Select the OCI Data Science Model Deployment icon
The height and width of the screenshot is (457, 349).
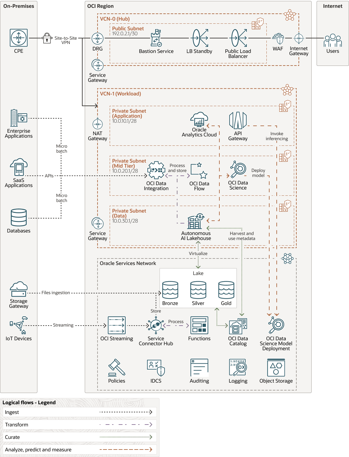click(276, 325)
